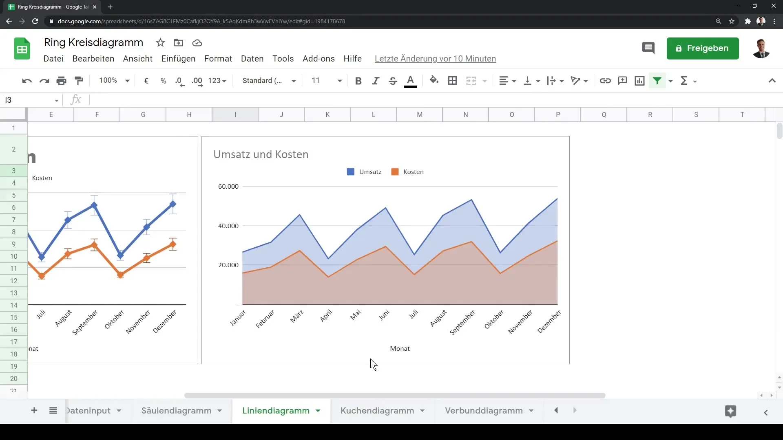This screenshot has width=783, height=440.
Task: Add a new sheet
Action: point(34,411)
